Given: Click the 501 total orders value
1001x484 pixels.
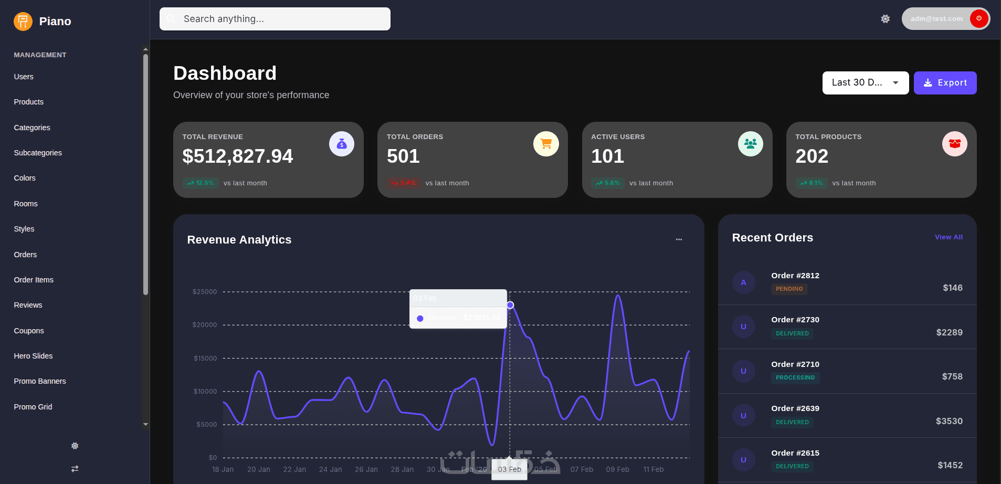Looking at the screenshot, I should pyautogui.click(x=403, y=156).
